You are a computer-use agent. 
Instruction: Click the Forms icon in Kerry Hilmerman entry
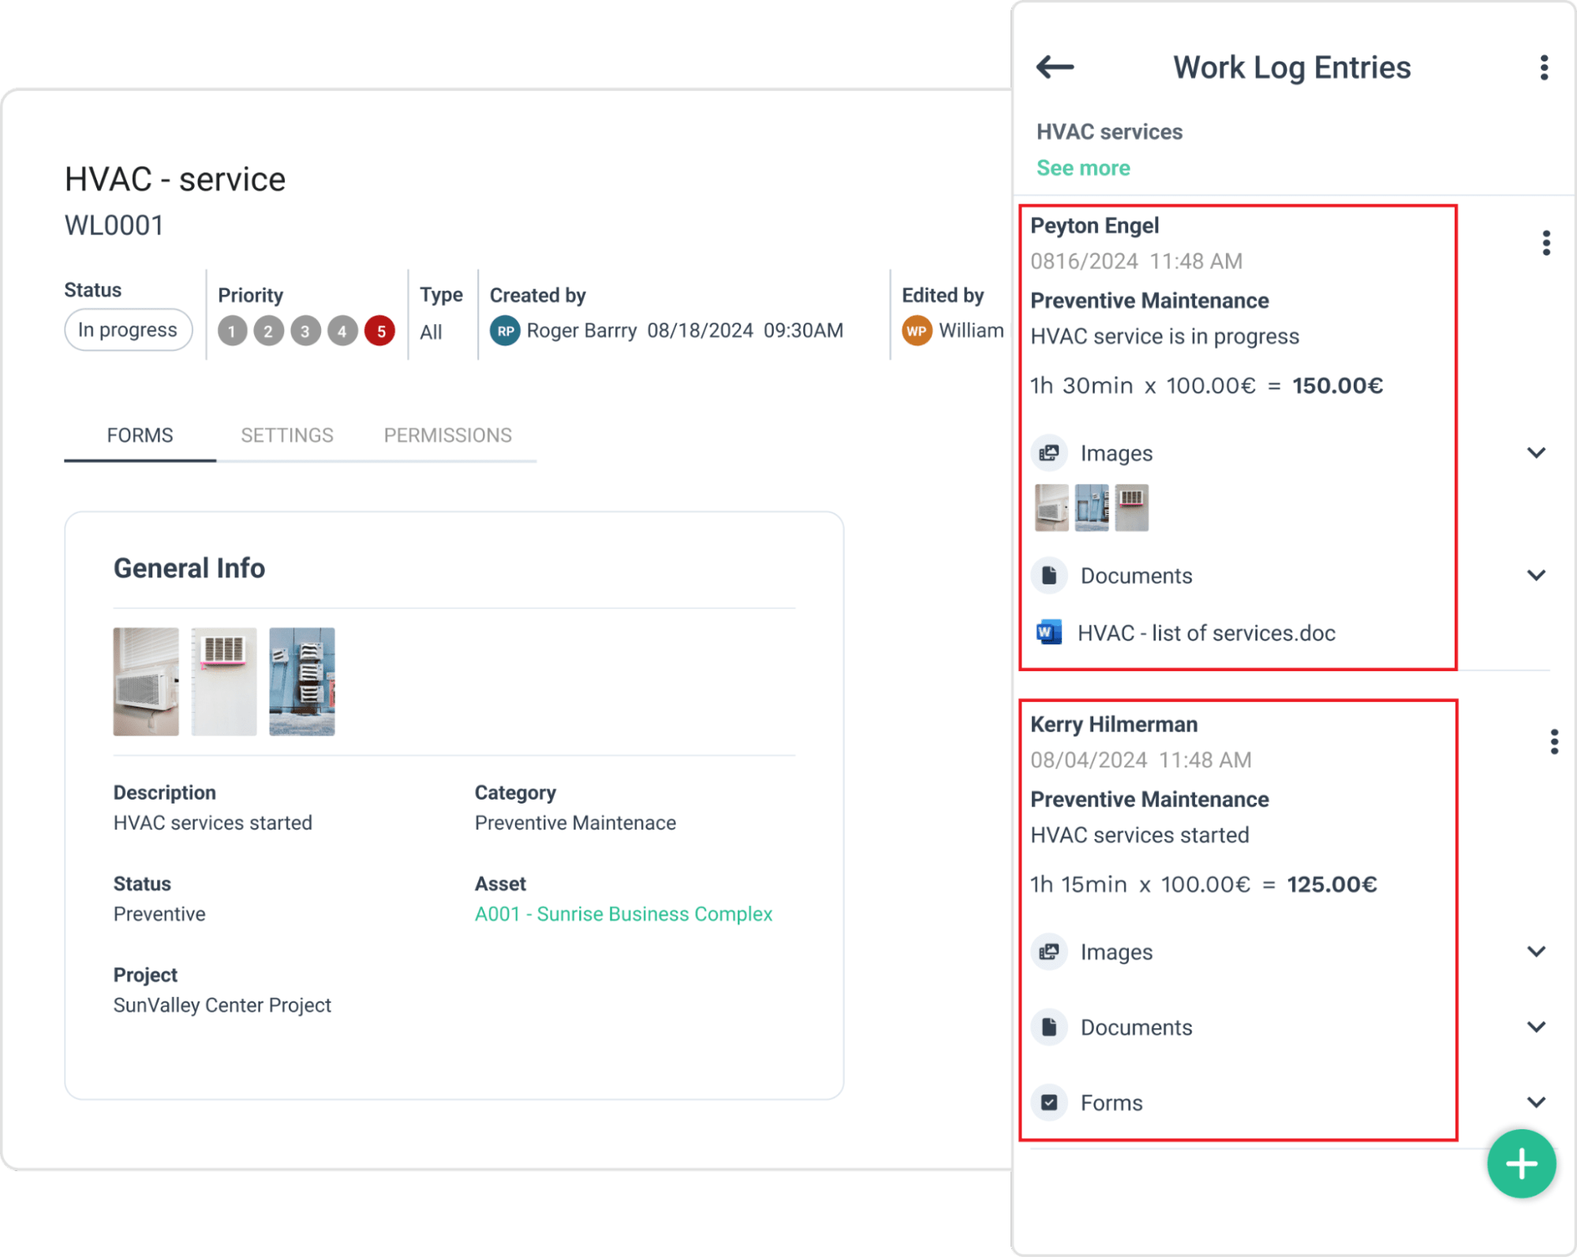pyautogui.click(x=1049, y=1102)
